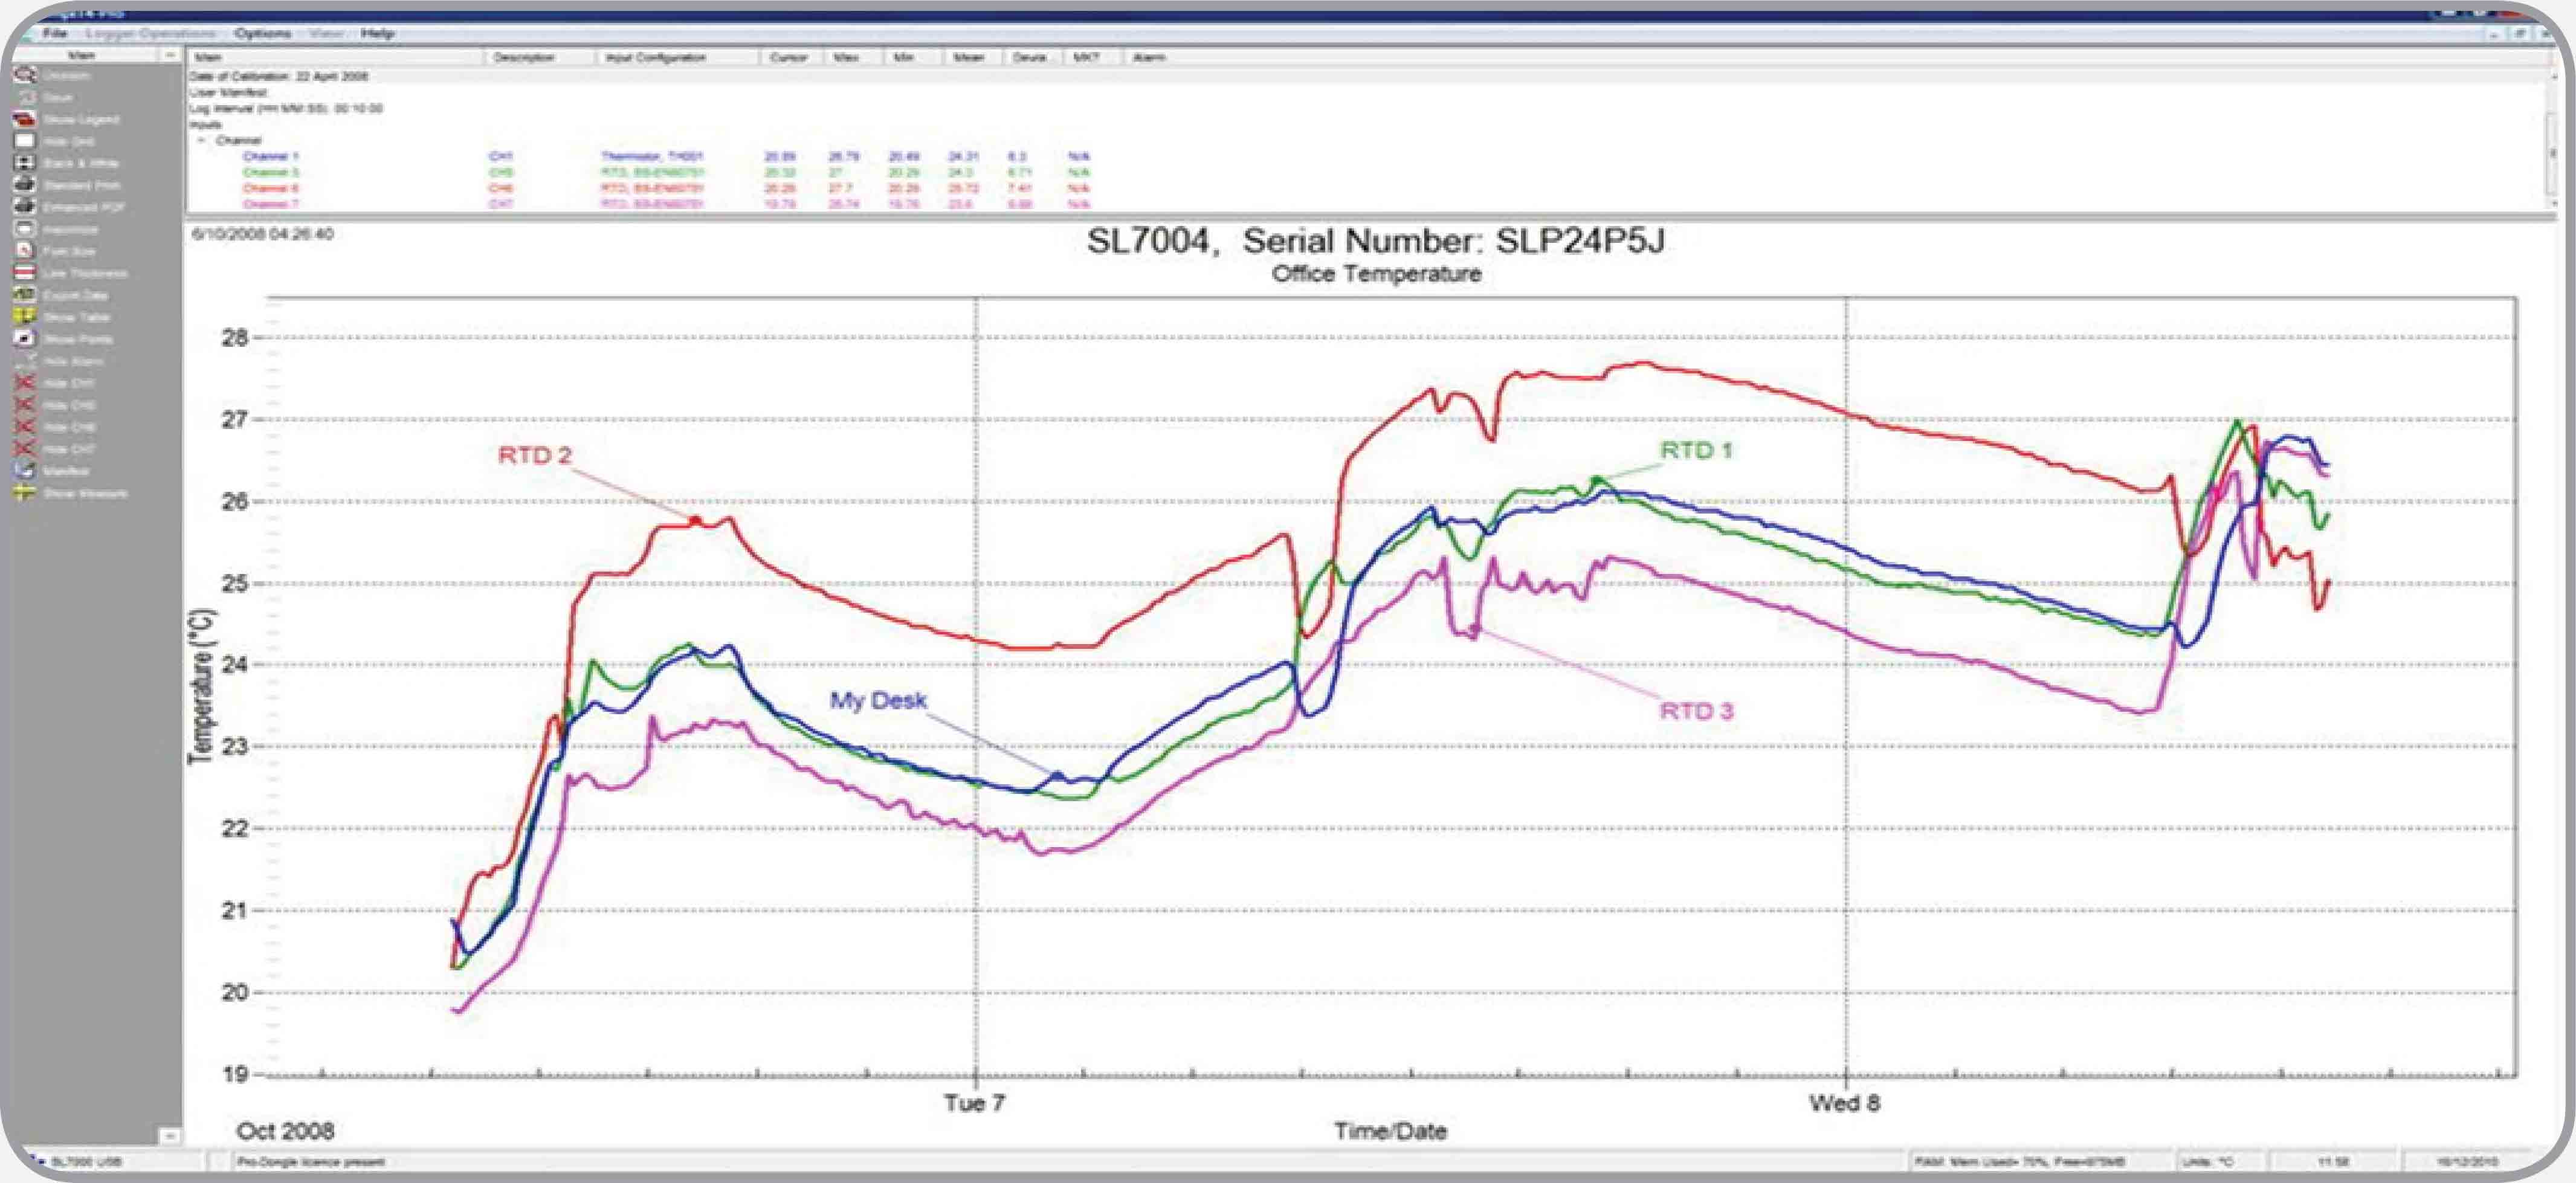2576x1183 pixels.
Task: Open the File menu
Action: [54, 33]
